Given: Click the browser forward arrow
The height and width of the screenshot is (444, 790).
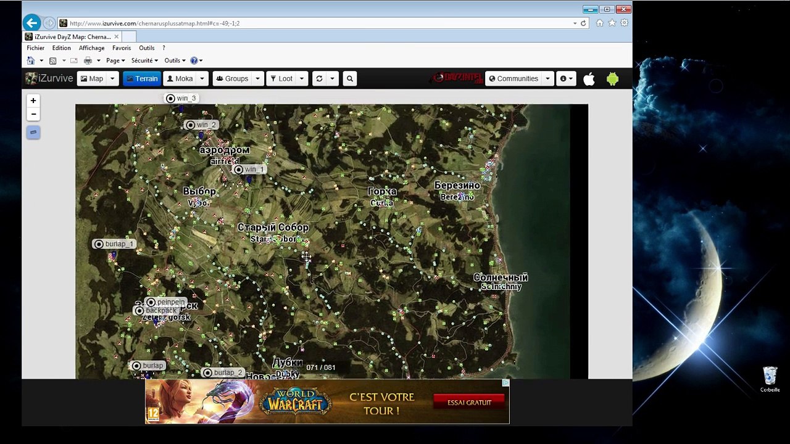Looking at the screenshot, I should (49, 23).
